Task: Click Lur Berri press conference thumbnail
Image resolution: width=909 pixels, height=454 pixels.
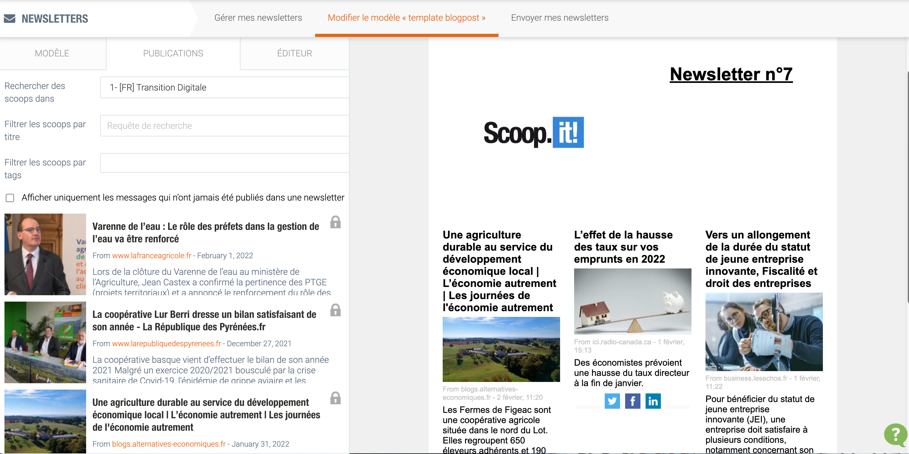Action: (45, 342)
